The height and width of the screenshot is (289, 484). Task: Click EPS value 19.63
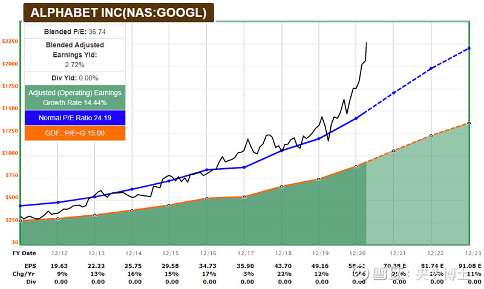click(59, 266)
